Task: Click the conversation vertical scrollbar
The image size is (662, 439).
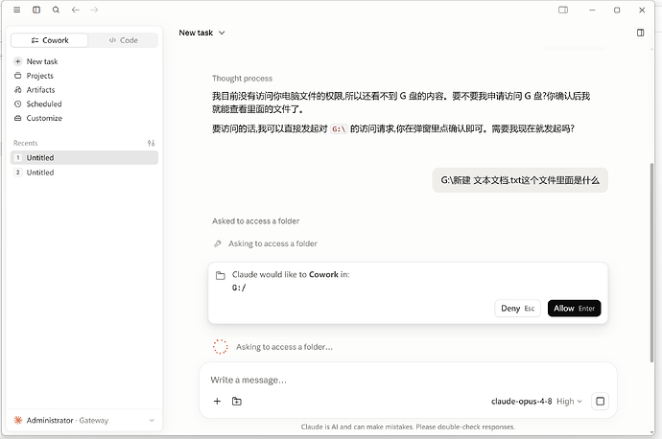Action: [651, 264]
